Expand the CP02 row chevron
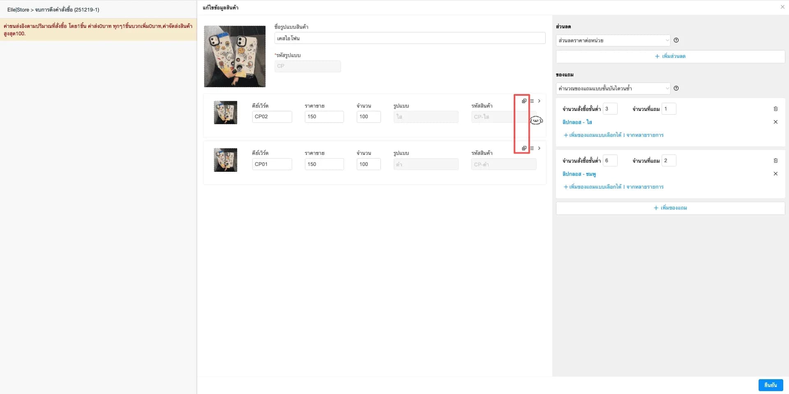789x394 pixels. (539, 101)
